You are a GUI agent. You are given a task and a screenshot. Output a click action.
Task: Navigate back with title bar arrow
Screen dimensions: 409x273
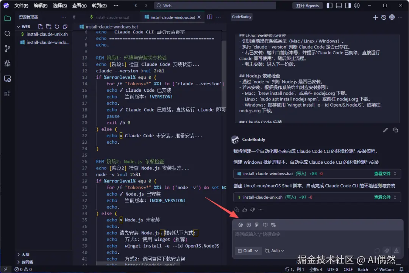coord(136,5)
